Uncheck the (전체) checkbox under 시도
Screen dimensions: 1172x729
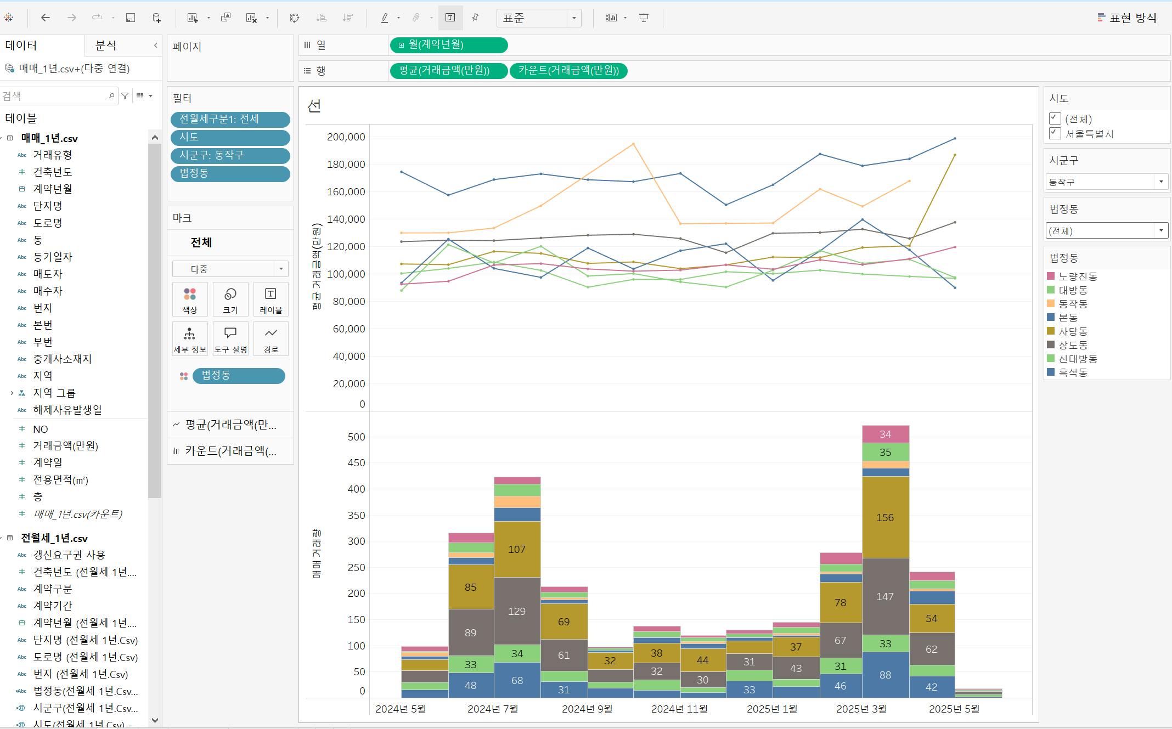(1055, 118)
